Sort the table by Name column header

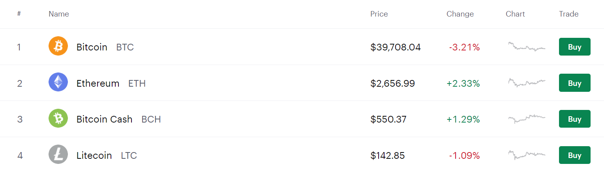pyautogui.click(x=59, y=14)
